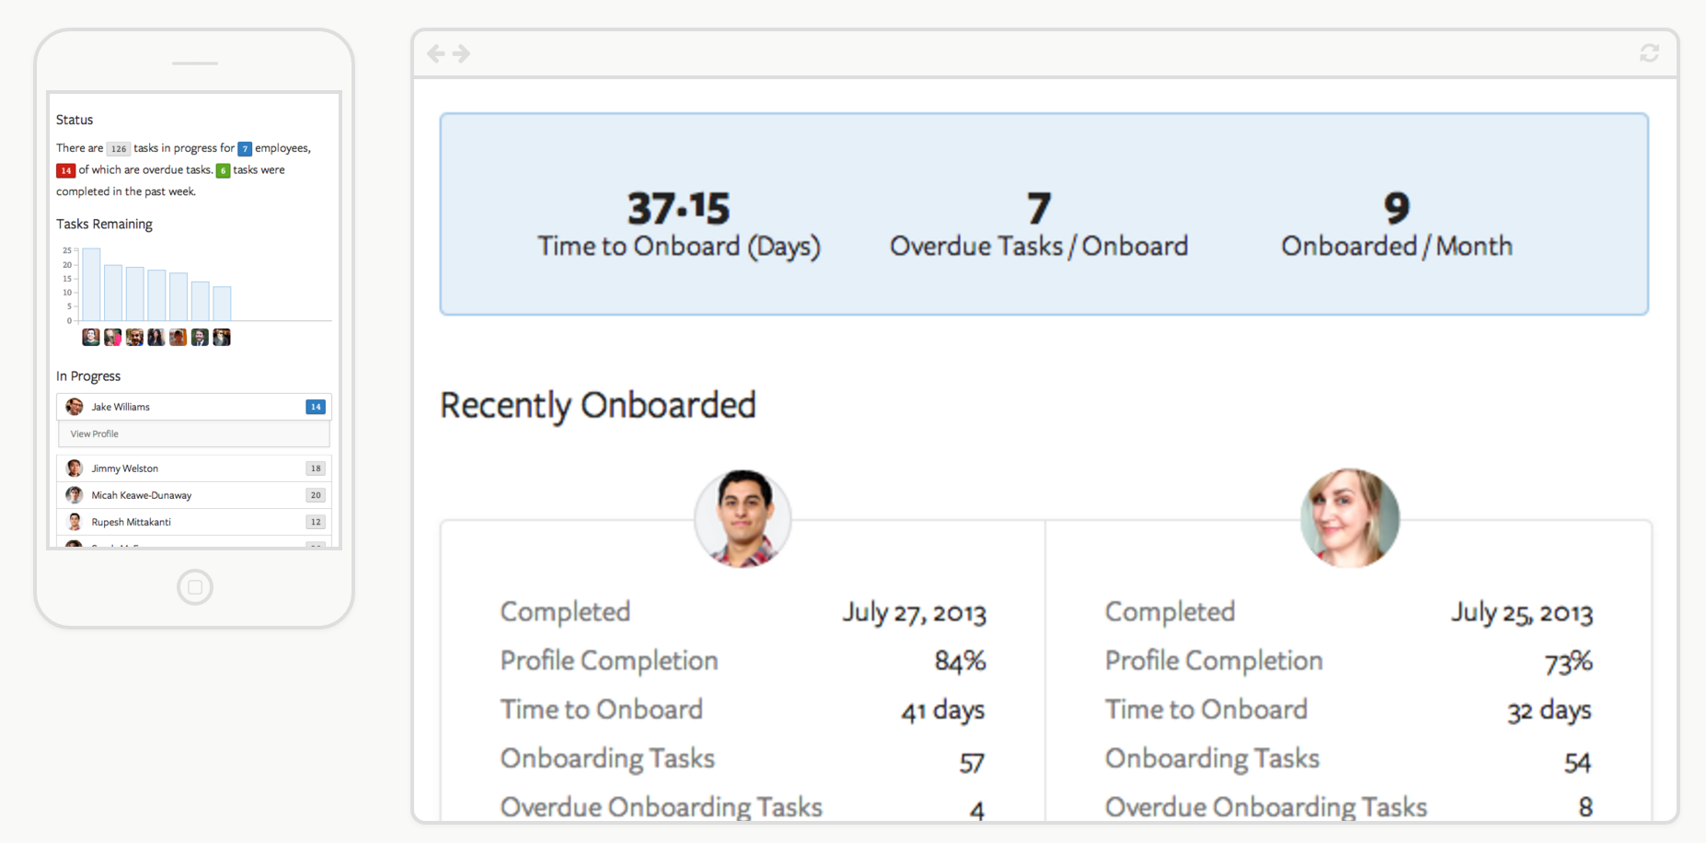Screen dimensions: 1706x843
Task: Click the blue employees count badge
Action: tap(245, 149)
